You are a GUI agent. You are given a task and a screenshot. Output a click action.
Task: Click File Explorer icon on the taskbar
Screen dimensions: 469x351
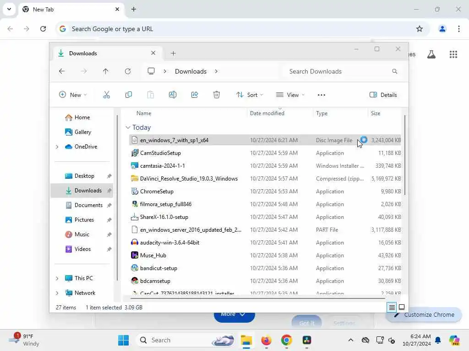coord(246,340)
